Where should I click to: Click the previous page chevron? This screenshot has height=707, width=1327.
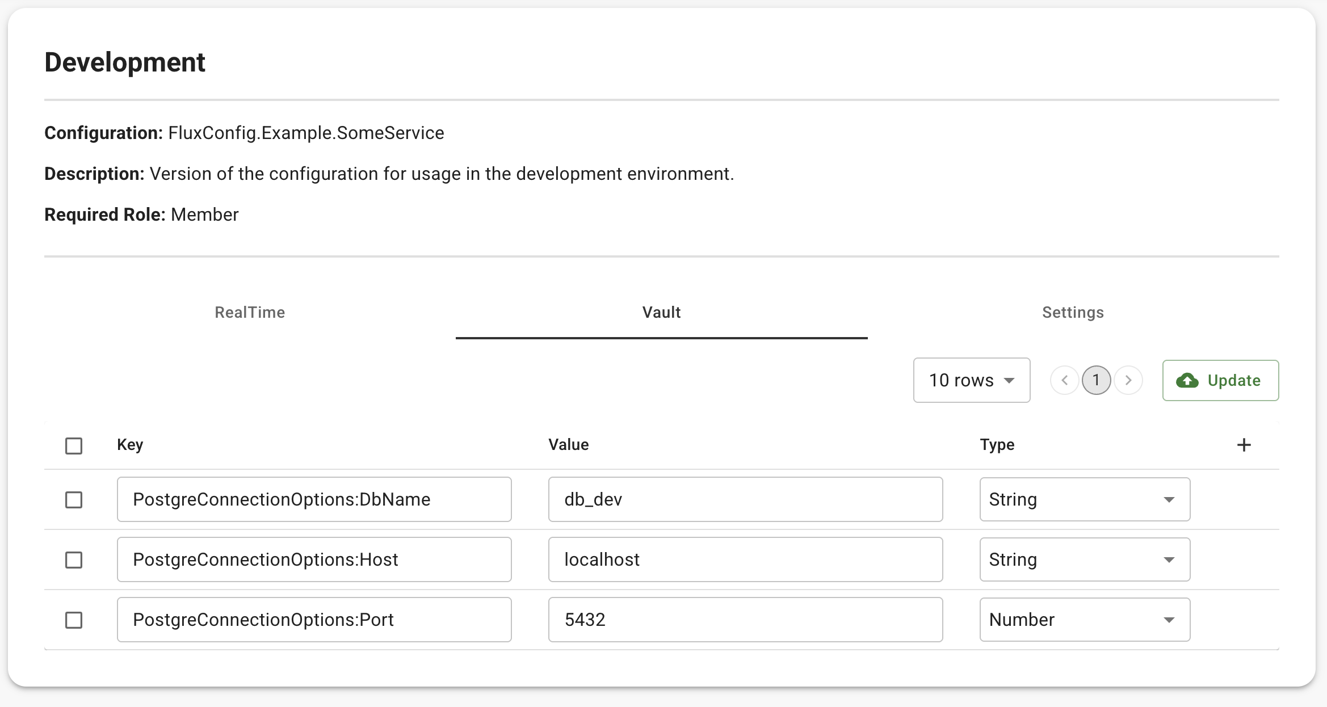pos(1064,381)
